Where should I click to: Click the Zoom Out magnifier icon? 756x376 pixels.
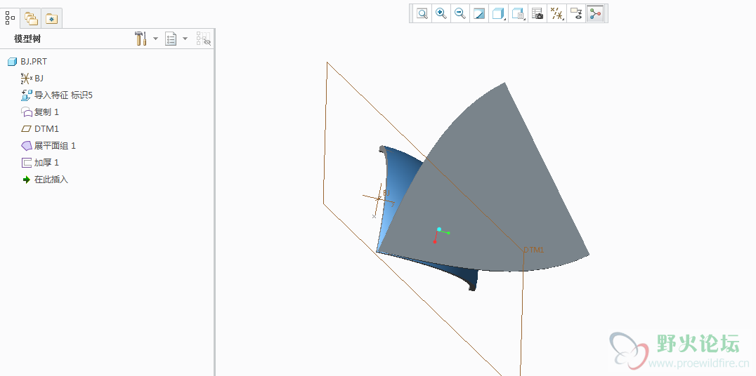pos(460,13)
